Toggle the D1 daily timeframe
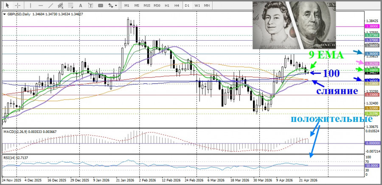This screenshot has width=382, height=185. tap(187, 5)
